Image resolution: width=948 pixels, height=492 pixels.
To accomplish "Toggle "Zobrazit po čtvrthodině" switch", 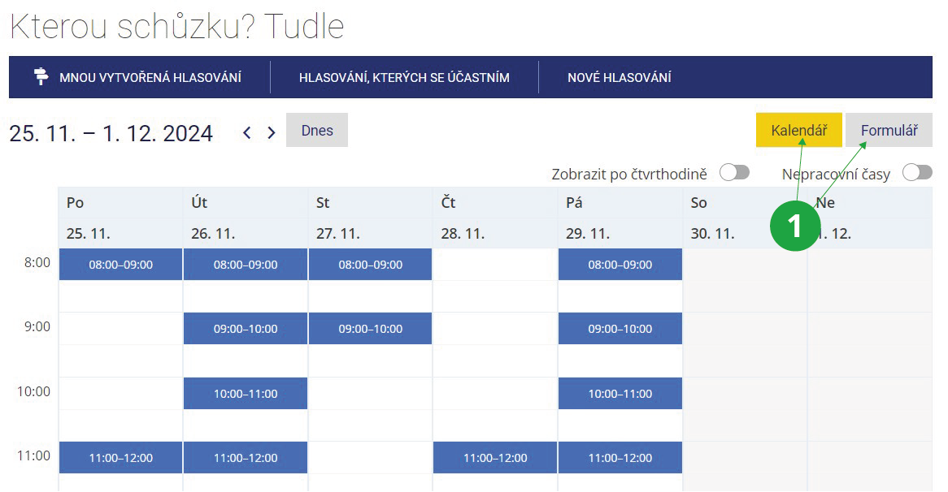I will [733, 173].
